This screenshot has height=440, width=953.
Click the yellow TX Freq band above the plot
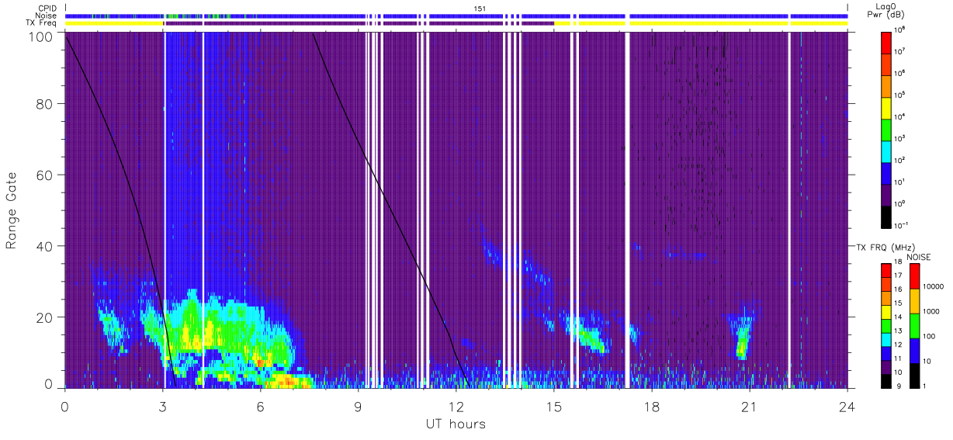click(x=702, y=23)
